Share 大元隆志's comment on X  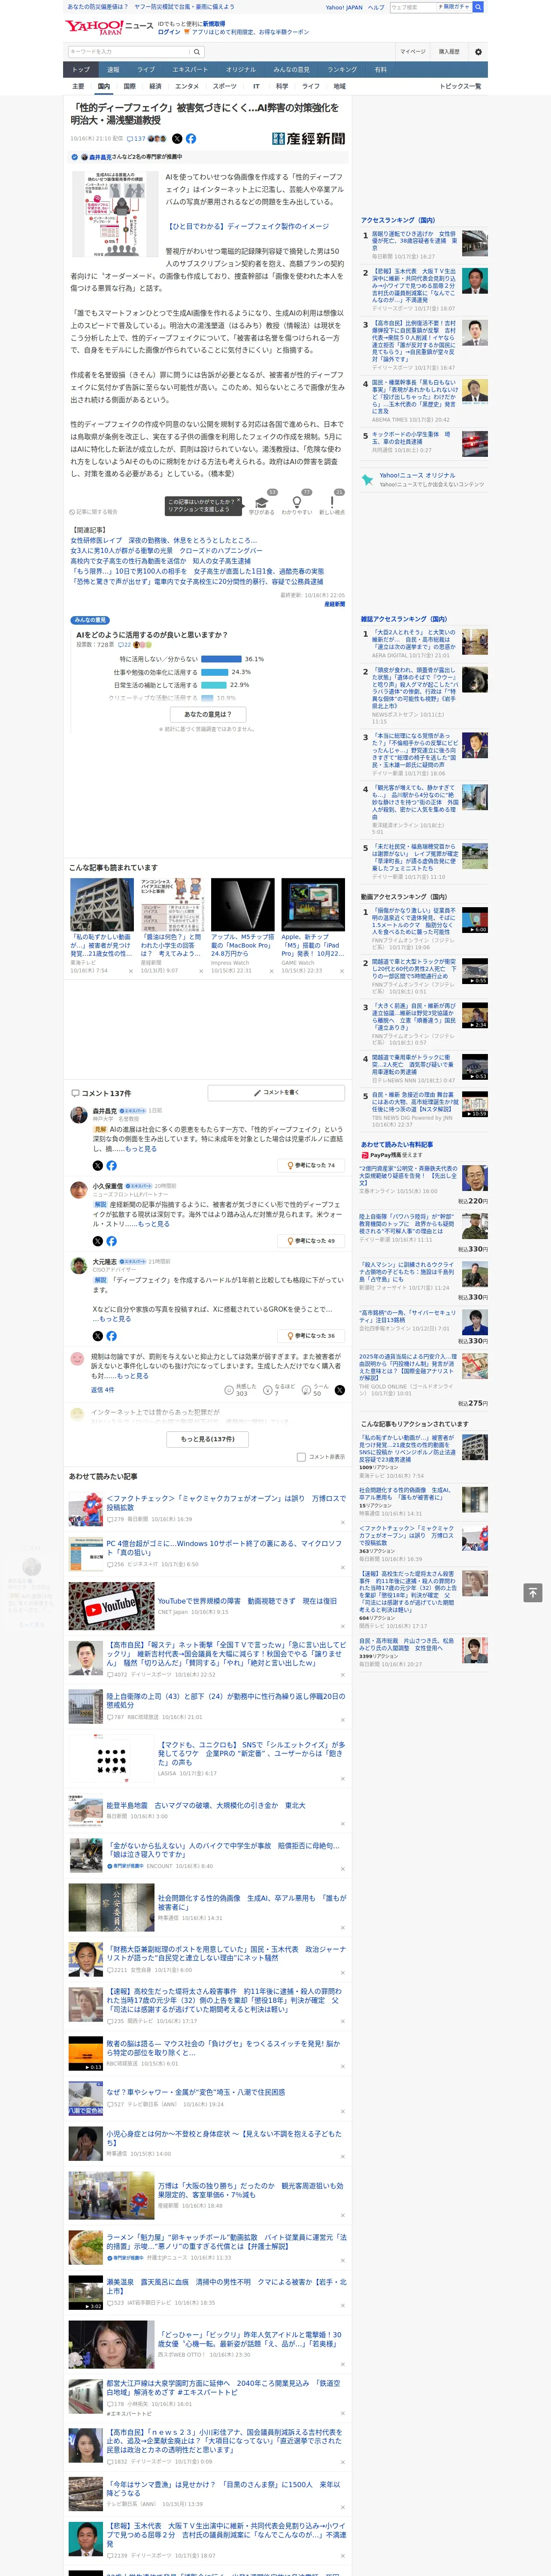(x=97, y=1336)
